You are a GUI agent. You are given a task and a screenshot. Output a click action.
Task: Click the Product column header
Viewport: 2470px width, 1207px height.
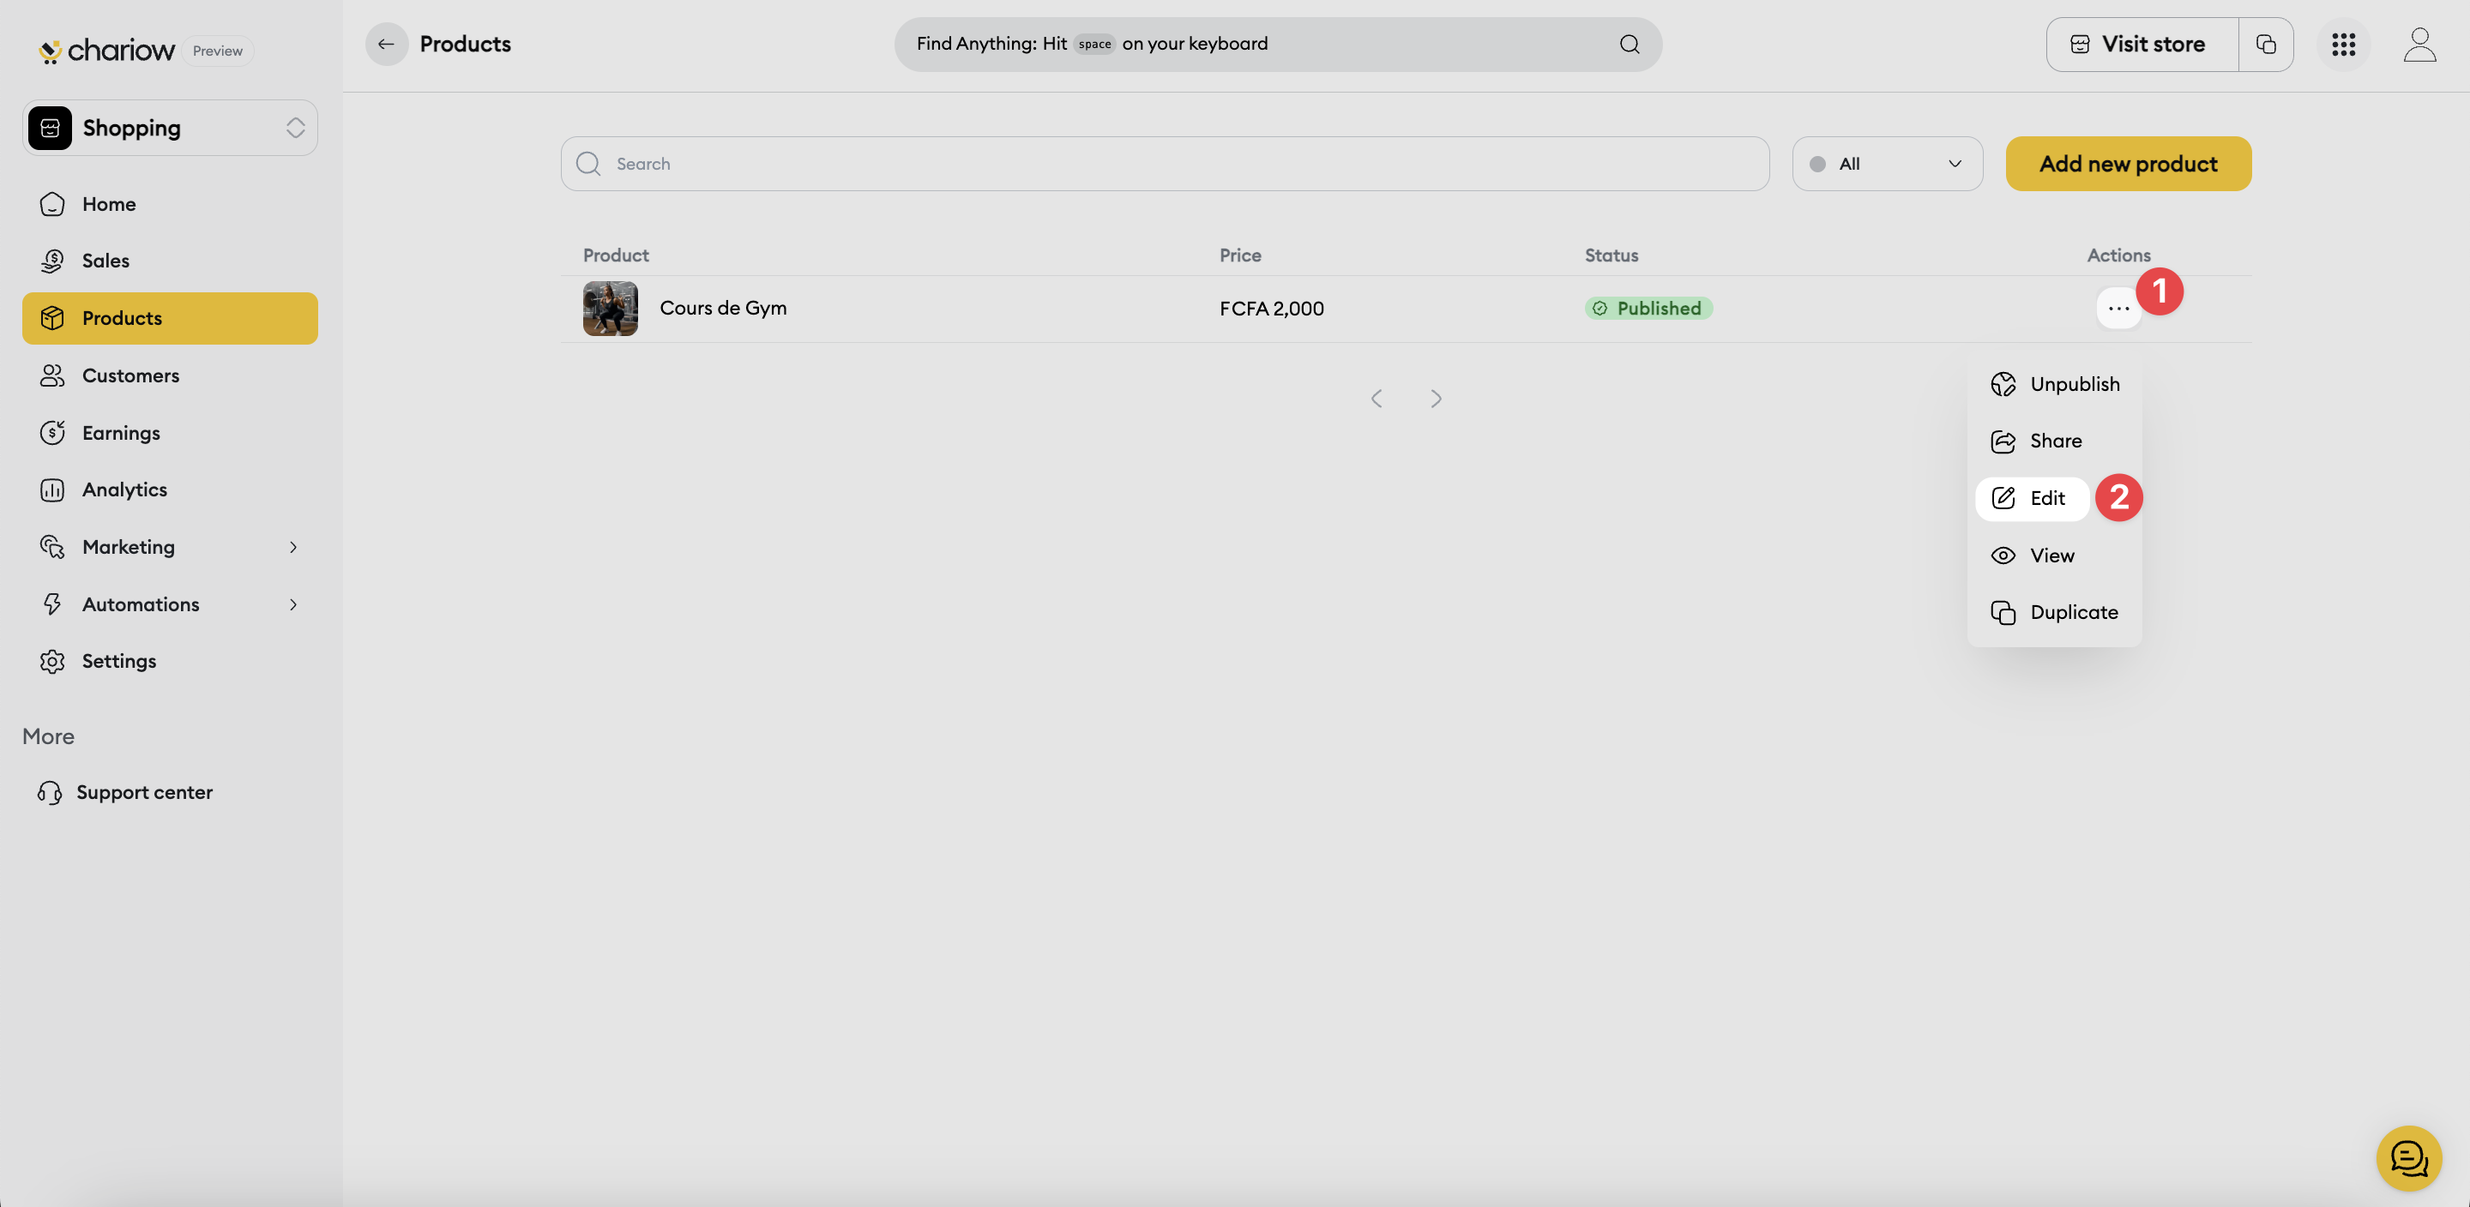point(616,256)
